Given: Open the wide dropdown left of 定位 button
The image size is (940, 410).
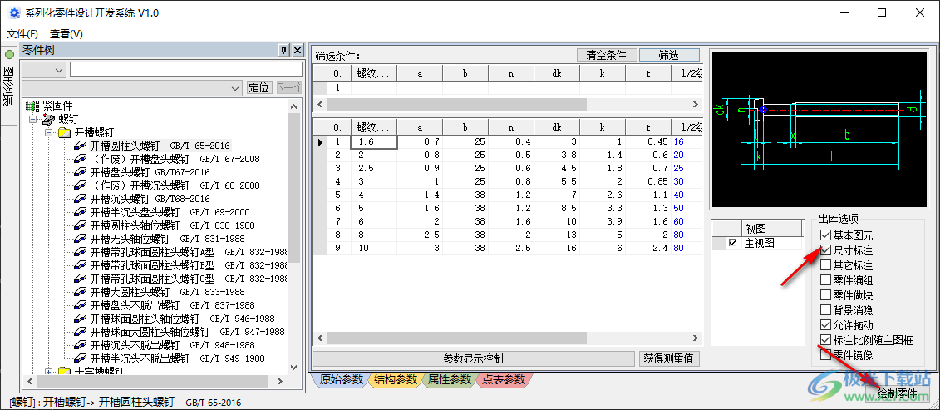Looking at the screenshot, I should (132, 87).
